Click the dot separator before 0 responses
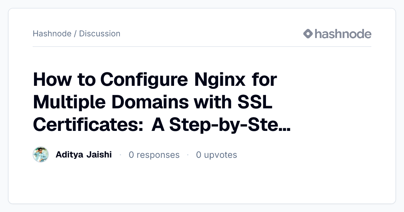This screenshot has width=404, height=212. pos(120,155)
